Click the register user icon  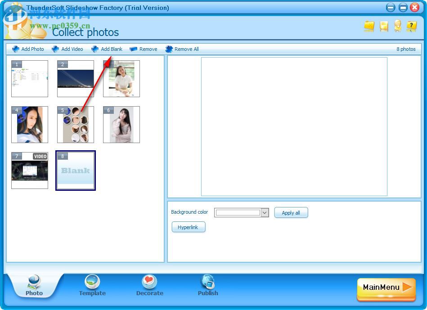pos(398,27)
